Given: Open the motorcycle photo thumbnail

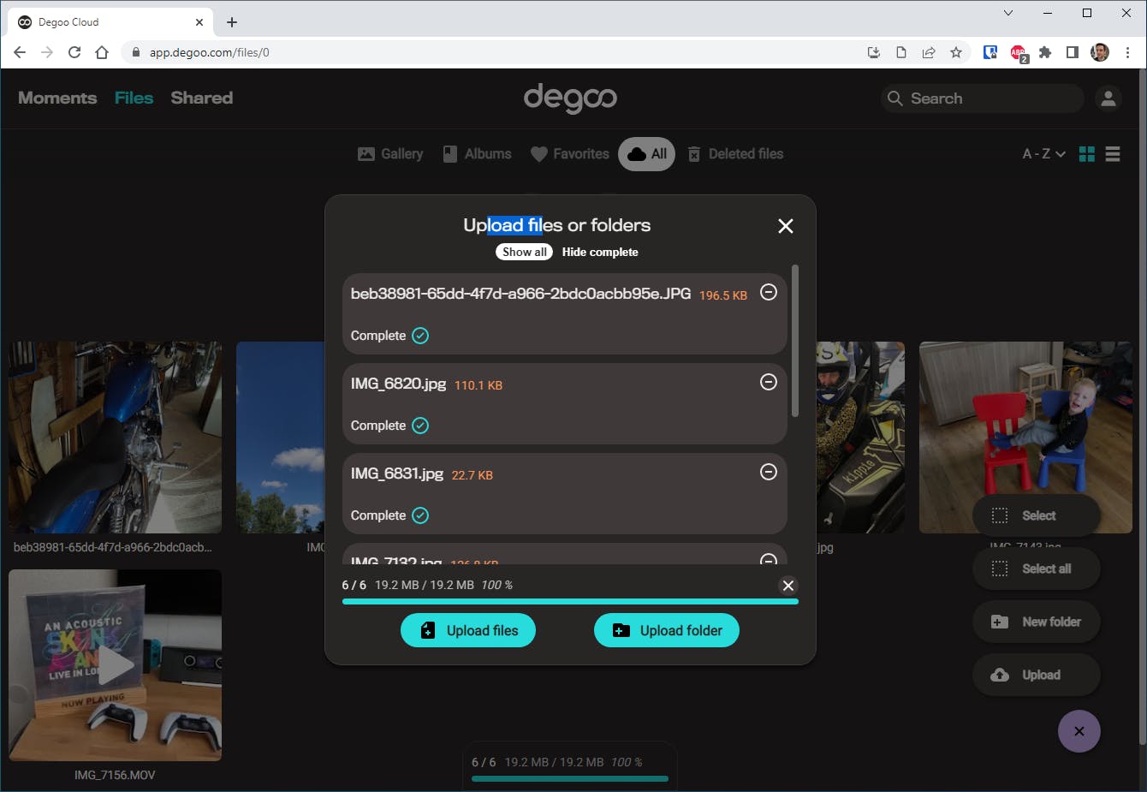Looking at the screenshot, I should (116, 438).
